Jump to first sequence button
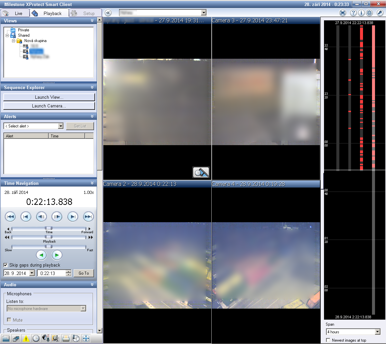386x344 pixels. [x=10, y=217]
